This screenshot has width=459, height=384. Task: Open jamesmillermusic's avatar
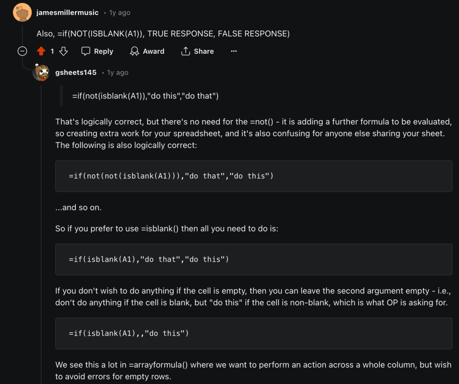(22, 13)
